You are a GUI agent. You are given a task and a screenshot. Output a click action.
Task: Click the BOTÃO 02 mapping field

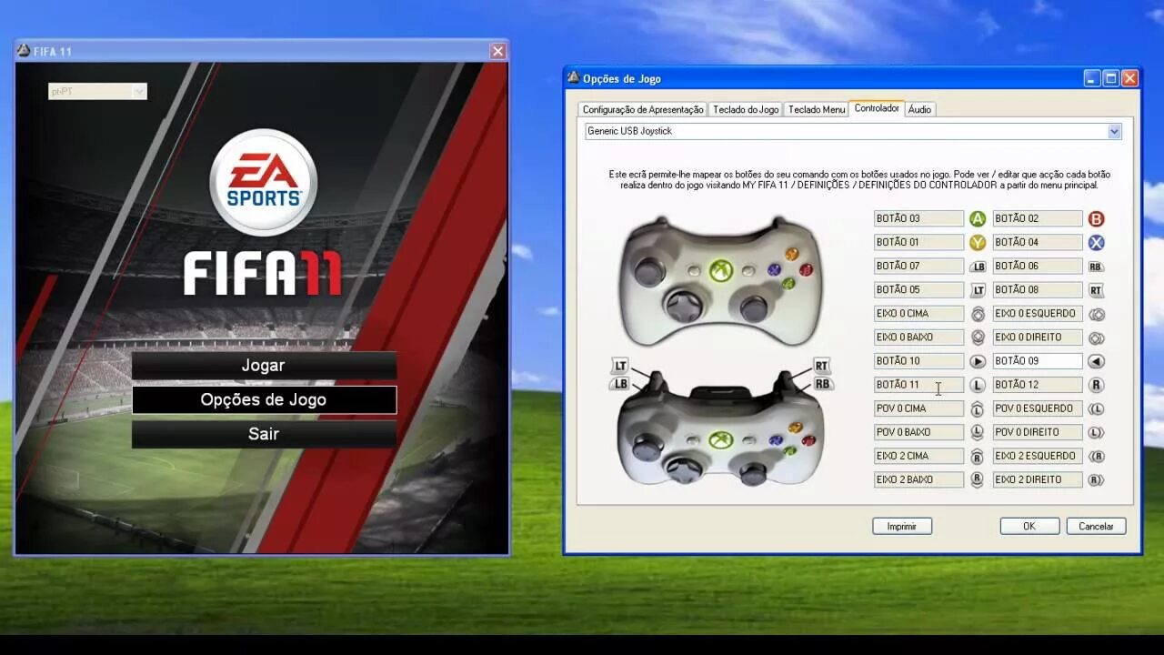(x=1038, y=218)
